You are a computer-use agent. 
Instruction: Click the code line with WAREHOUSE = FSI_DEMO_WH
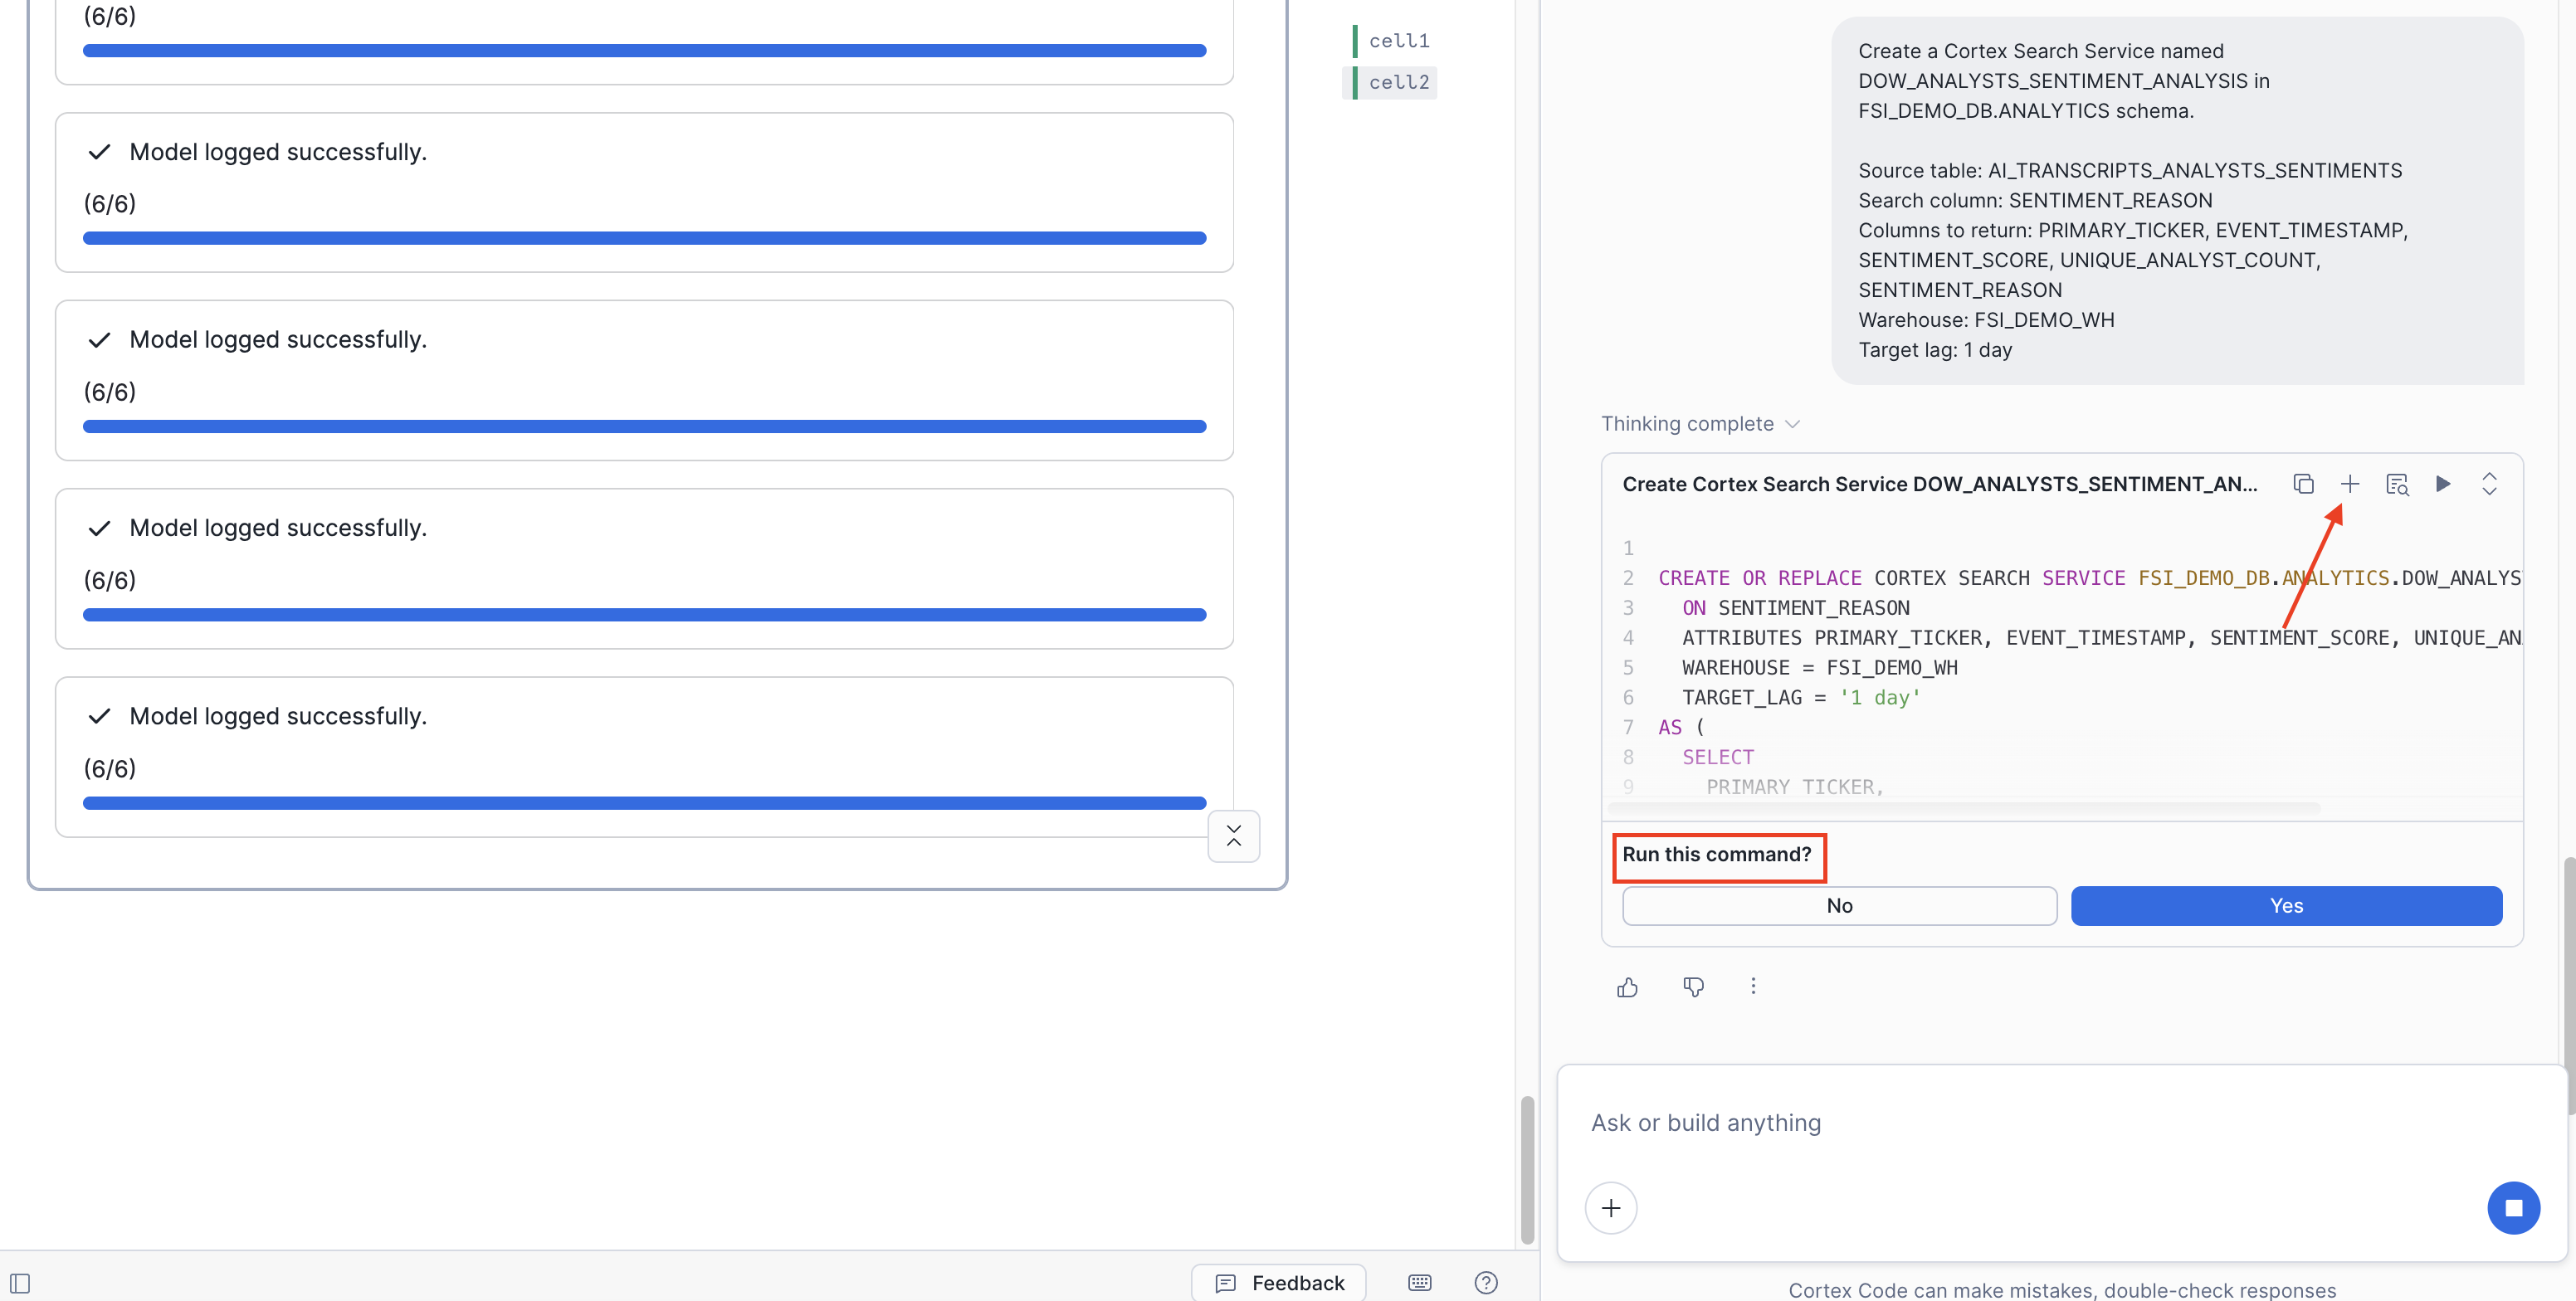1819,668
